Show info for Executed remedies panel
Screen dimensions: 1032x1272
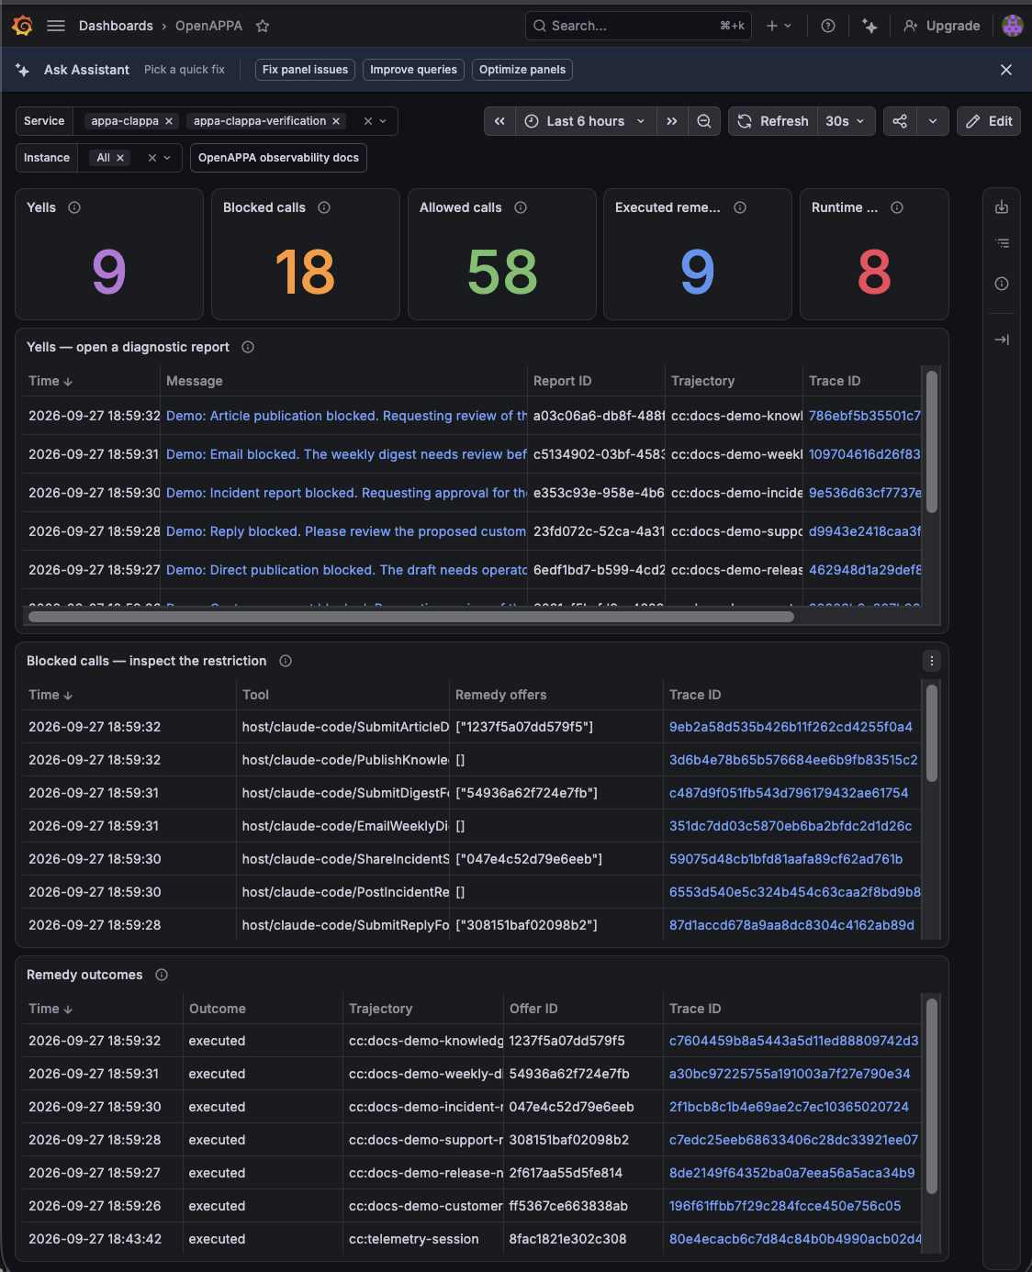740,207
